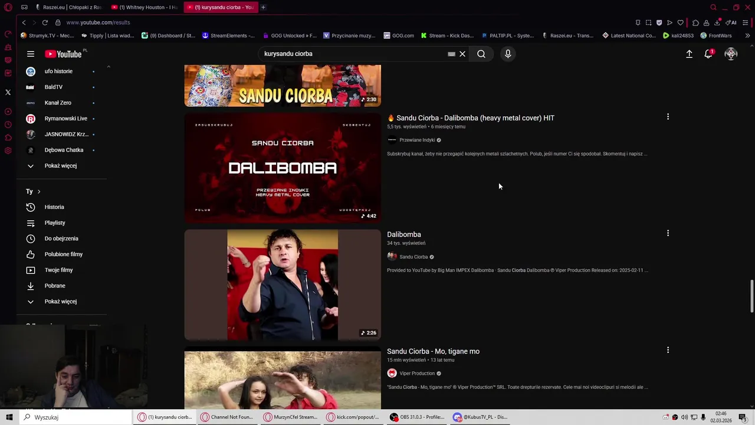Open the BaldTV subscription
The height and width of the screenshot is (425, 755).
(x=54, y=87)
